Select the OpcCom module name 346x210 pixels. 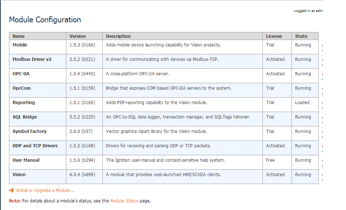[22, 88]
